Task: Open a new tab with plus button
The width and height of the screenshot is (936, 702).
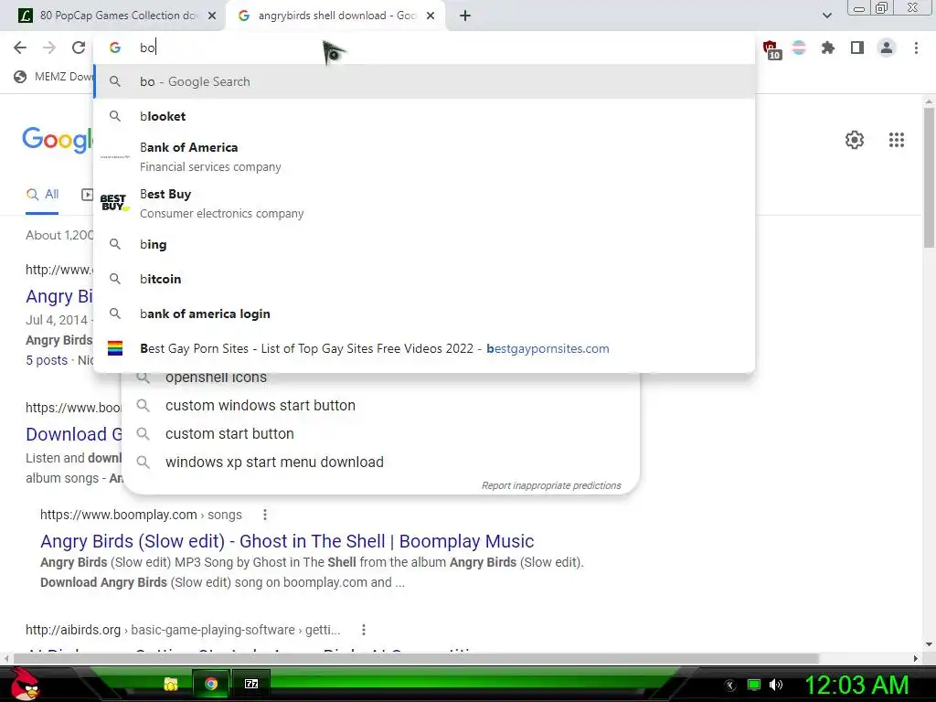Action: click(x=465, y=16)
